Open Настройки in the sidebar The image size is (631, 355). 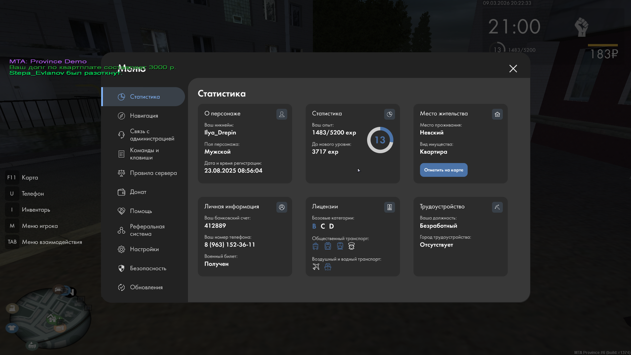[x=144, y=249]
